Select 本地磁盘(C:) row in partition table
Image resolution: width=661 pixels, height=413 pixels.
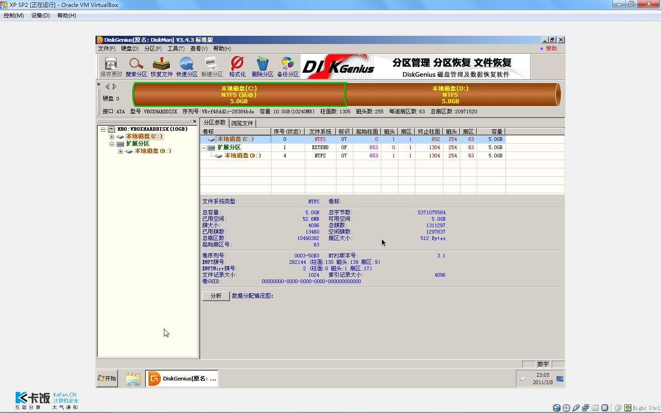pyautogui.click(x=353, y=139)
